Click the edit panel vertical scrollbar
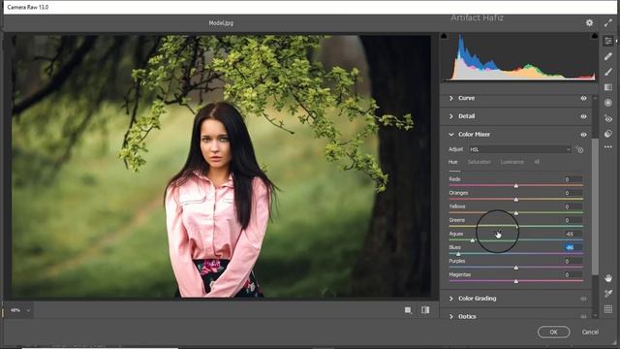 (x=595, y=206)
